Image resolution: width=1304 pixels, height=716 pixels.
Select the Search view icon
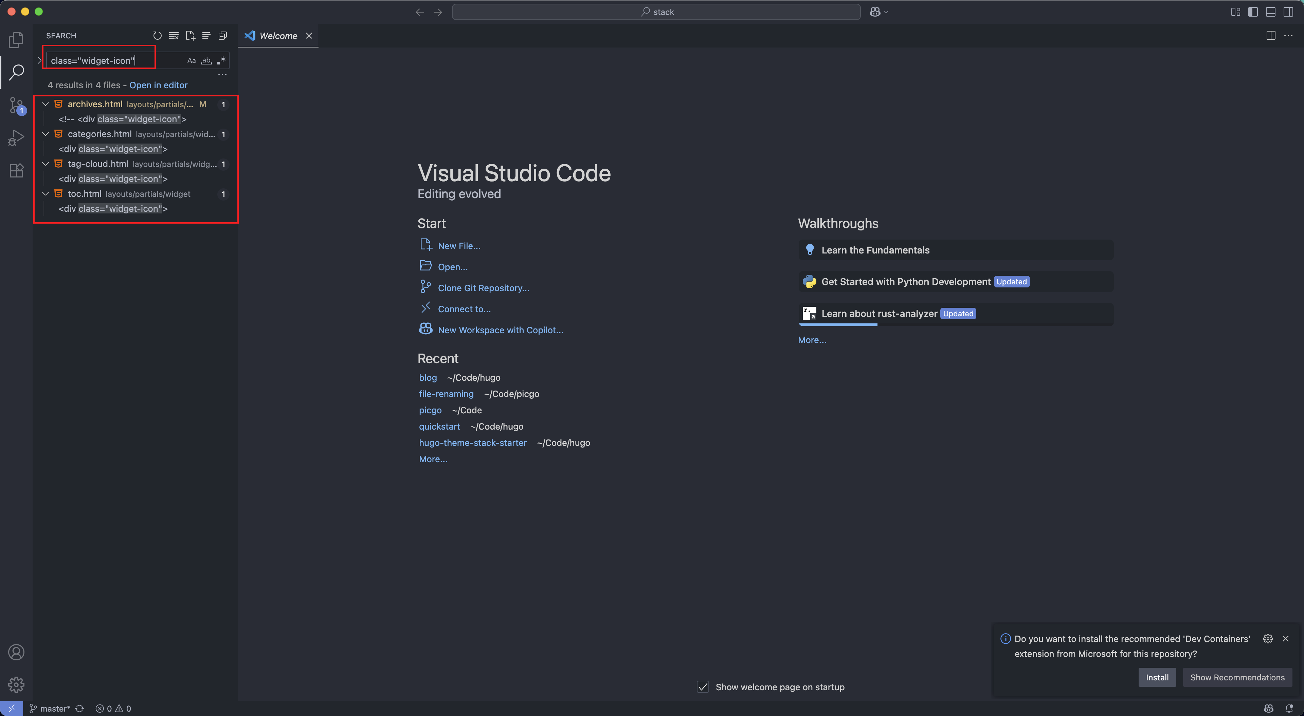pos(16,72)
